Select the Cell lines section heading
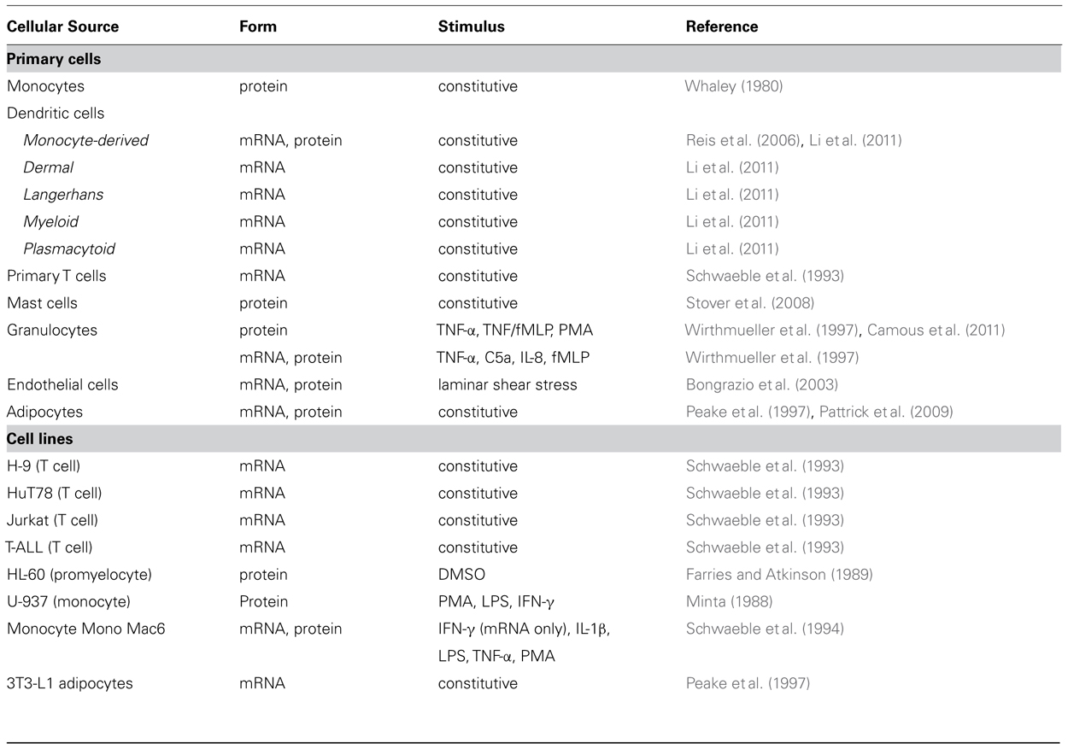The width and height of the screenshot is (1068, 749). click(x=39, y=439)
